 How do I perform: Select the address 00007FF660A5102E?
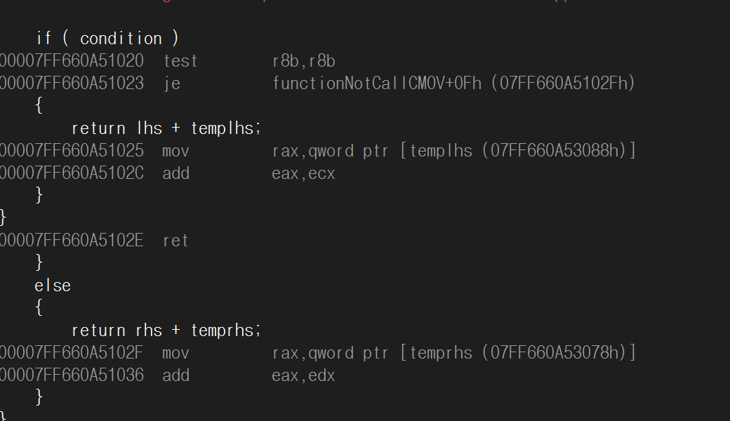(72, 241)
